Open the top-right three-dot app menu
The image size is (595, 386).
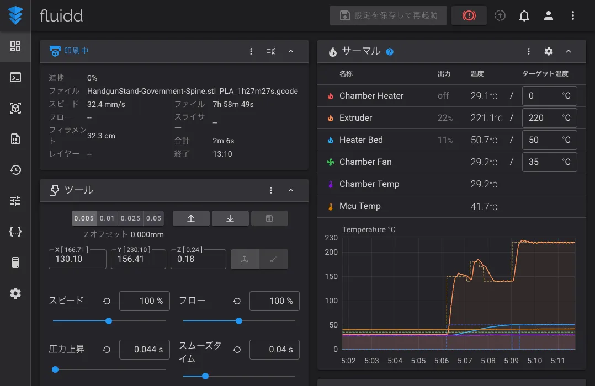572,15
